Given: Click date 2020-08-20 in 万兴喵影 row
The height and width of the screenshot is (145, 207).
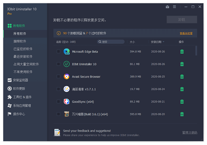Looking at the screenshot, I should pos(158,114).
